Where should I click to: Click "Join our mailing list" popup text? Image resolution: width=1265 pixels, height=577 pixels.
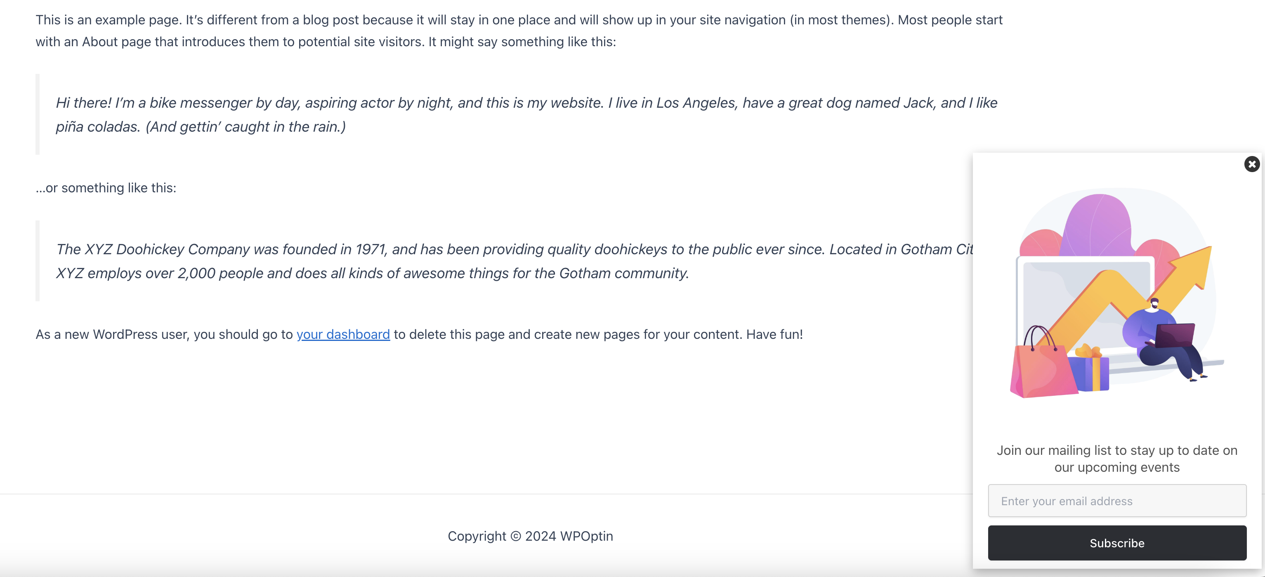click(x=1117, y=458)
